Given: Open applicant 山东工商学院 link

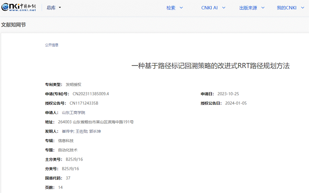Looking at the screenshot, I should tap(73, 113).
